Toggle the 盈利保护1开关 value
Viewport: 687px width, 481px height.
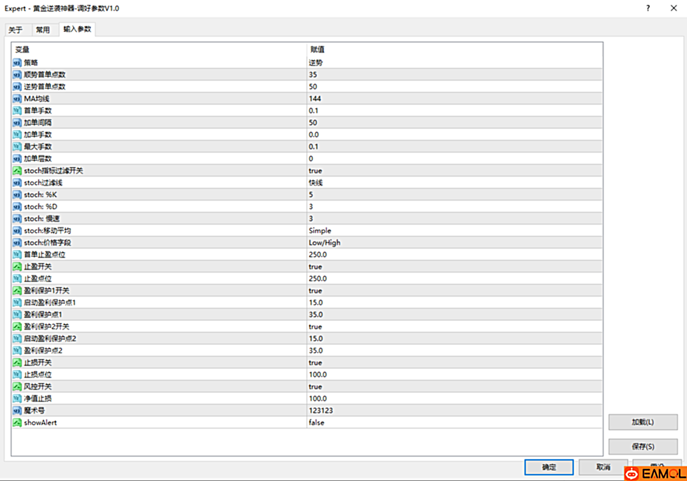[315, 291]
